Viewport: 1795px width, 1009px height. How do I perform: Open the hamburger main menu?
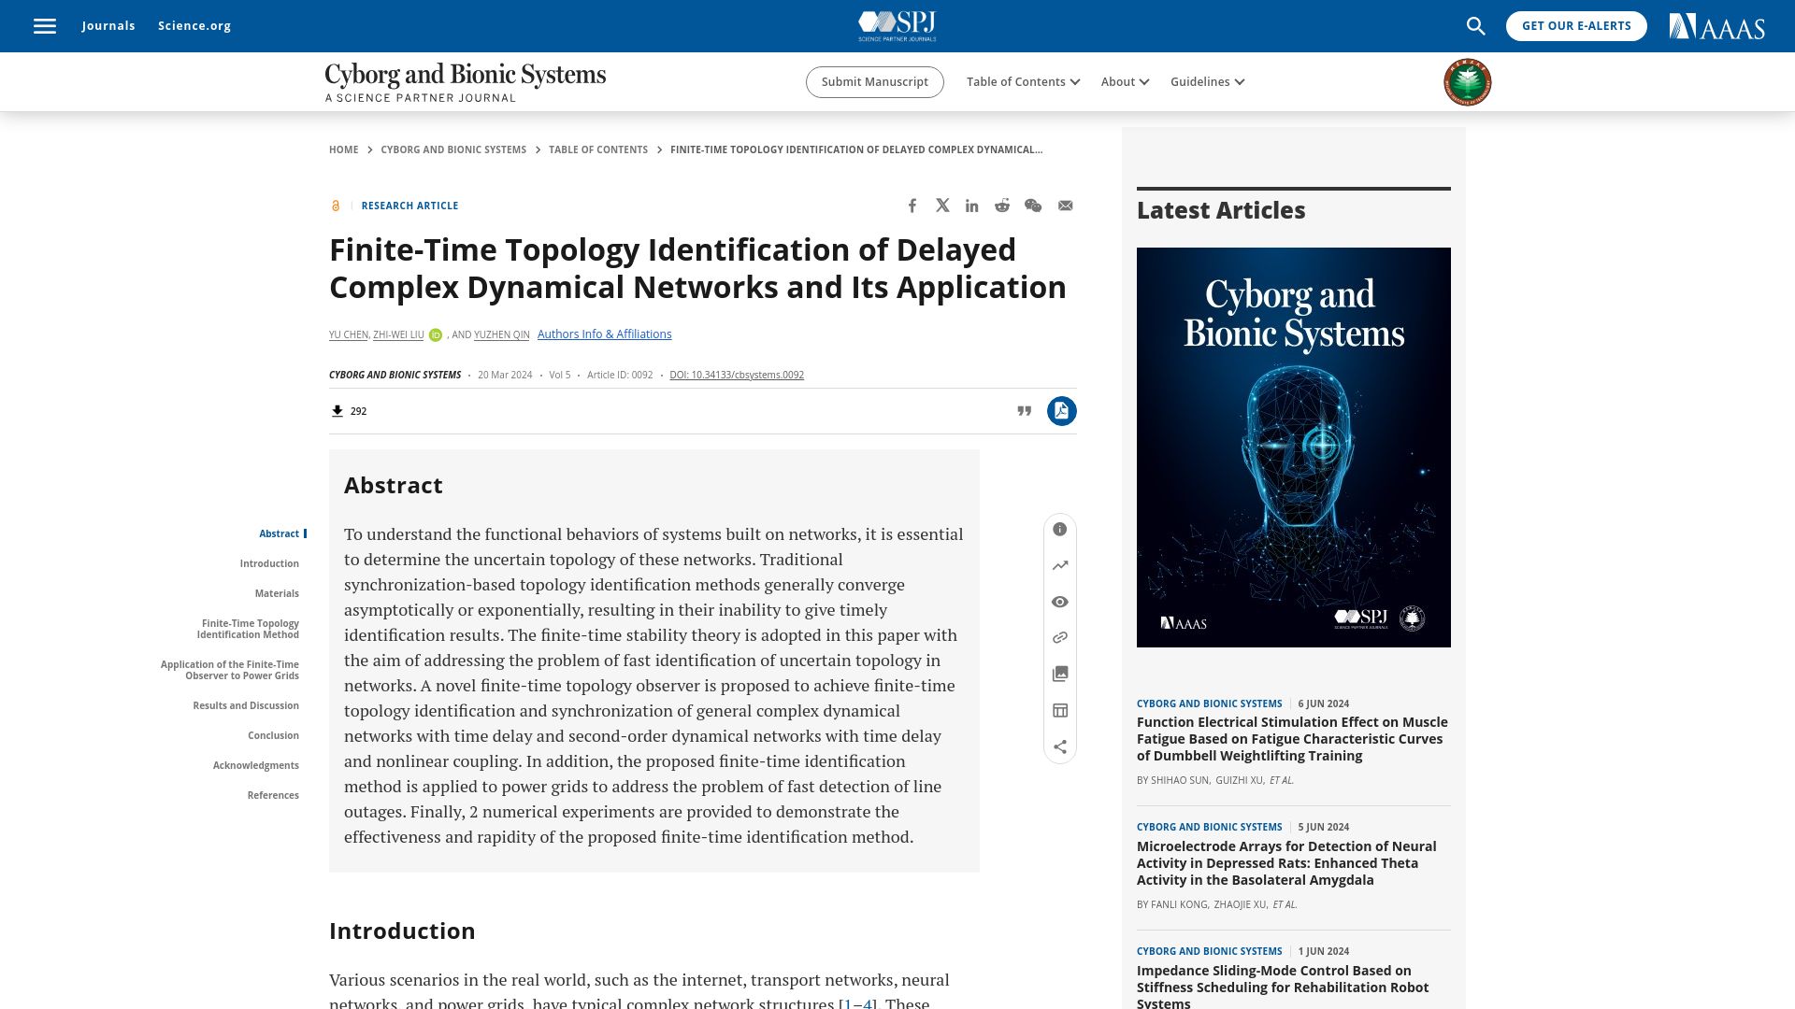[x=45, y=26]
